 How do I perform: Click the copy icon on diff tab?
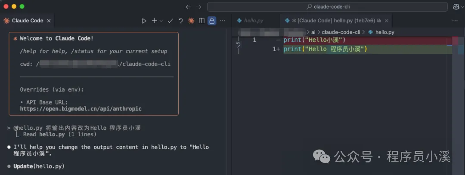click(379, 21)
